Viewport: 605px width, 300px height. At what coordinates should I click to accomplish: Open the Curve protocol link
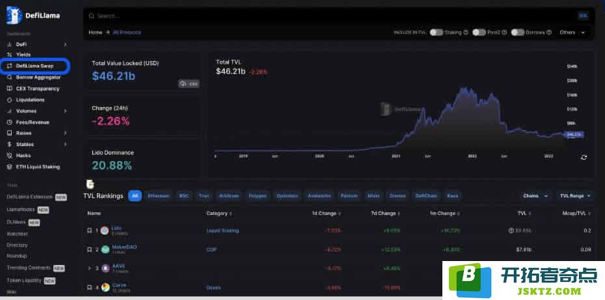pos(119,285)
